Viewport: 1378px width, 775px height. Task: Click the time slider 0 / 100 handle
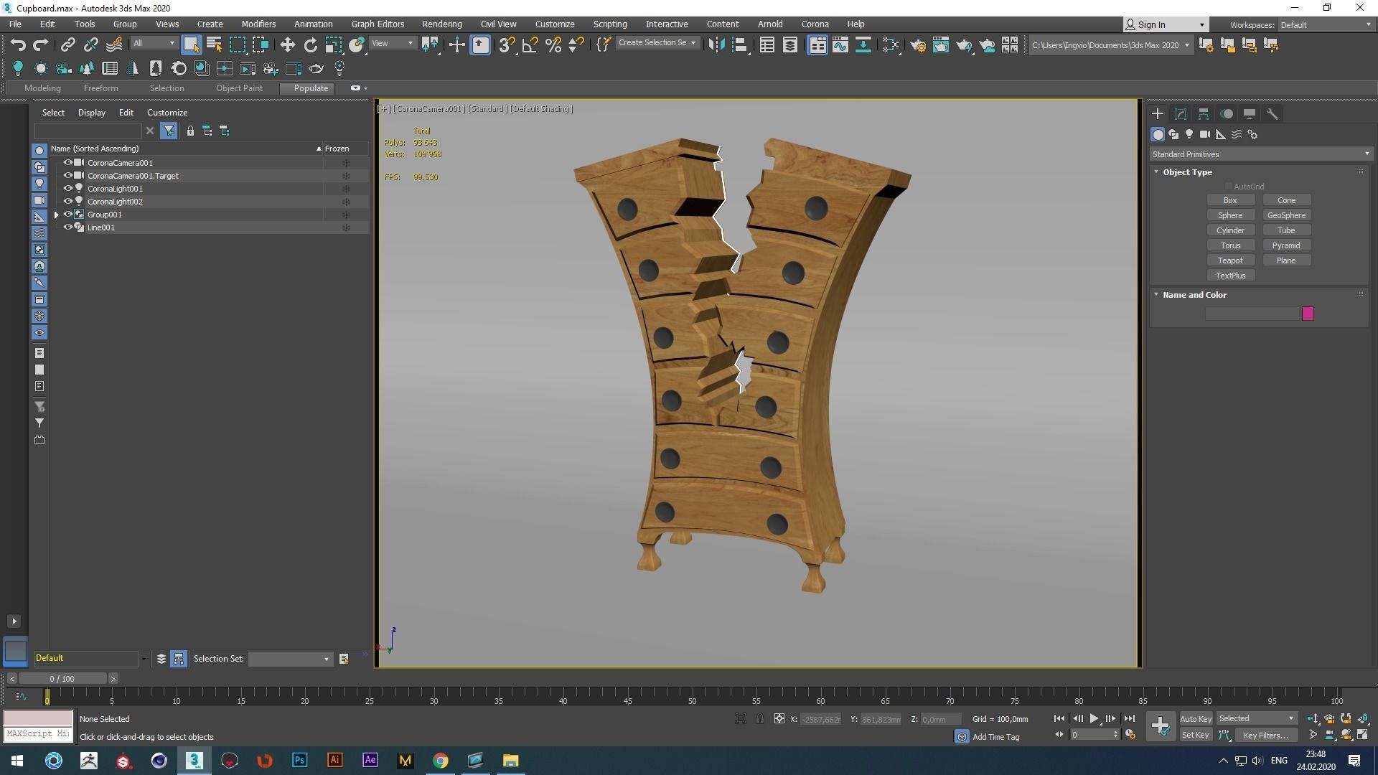click(62, 679)
